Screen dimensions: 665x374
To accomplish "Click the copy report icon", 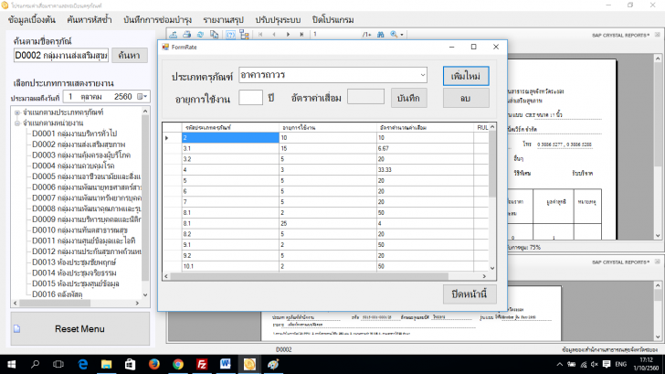I will [x=214, y=35].
